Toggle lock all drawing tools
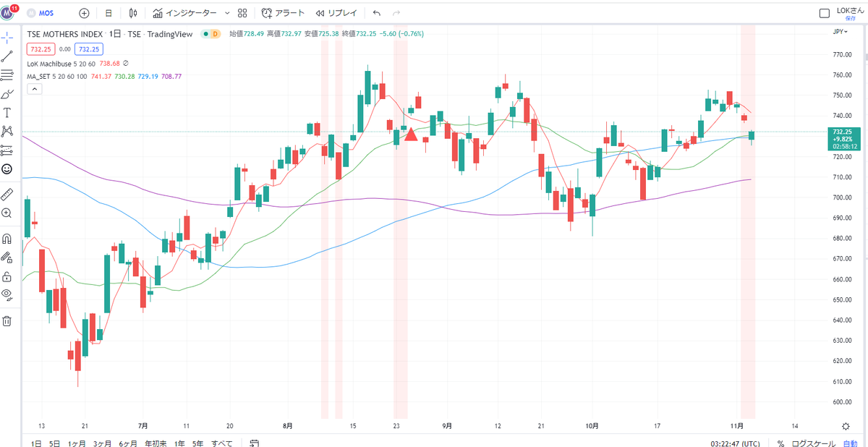The image size is (868, 447). coord(7,276)
